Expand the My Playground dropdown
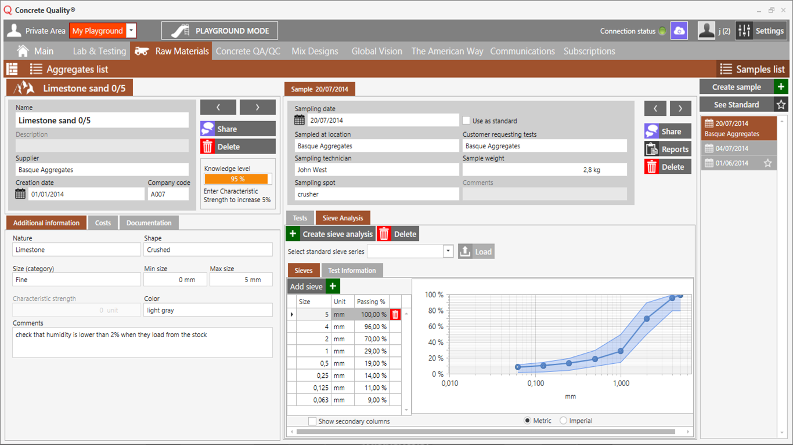Viewport: 793px width, 445px height. point(131,31)
